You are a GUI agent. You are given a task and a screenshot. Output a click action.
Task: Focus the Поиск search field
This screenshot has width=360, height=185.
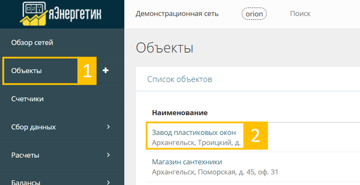click(300, 14)
